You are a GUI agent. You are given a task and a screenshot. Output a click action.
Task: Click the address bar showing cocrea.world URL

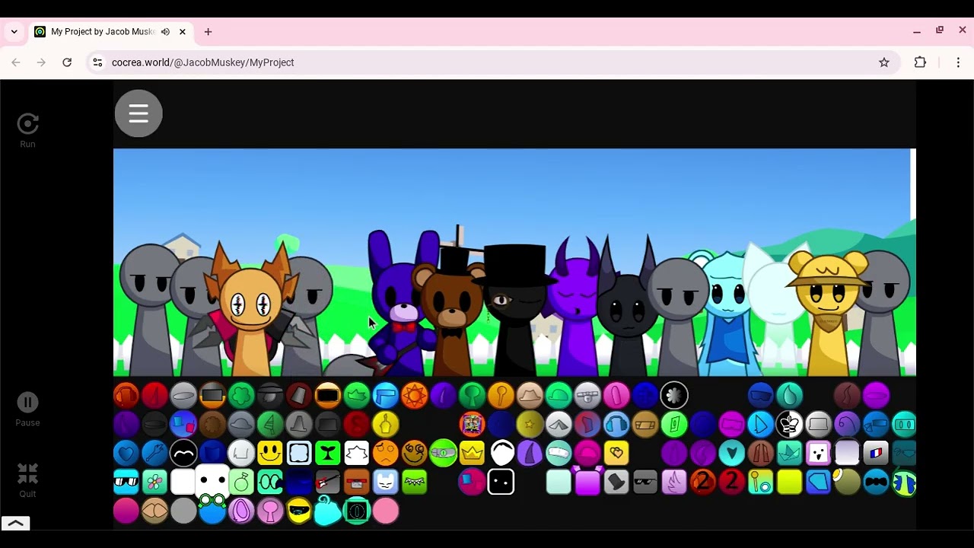click(x=493, y=62)
